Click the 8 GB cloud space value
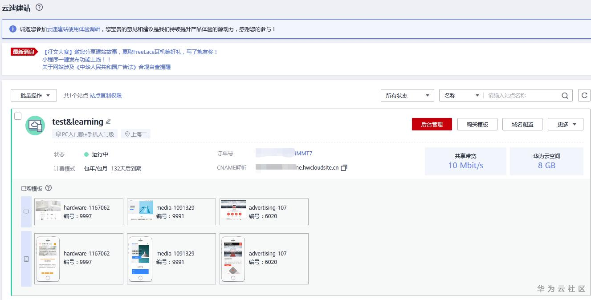The height and width of the screenshot is (300, 591). [546, 165]
